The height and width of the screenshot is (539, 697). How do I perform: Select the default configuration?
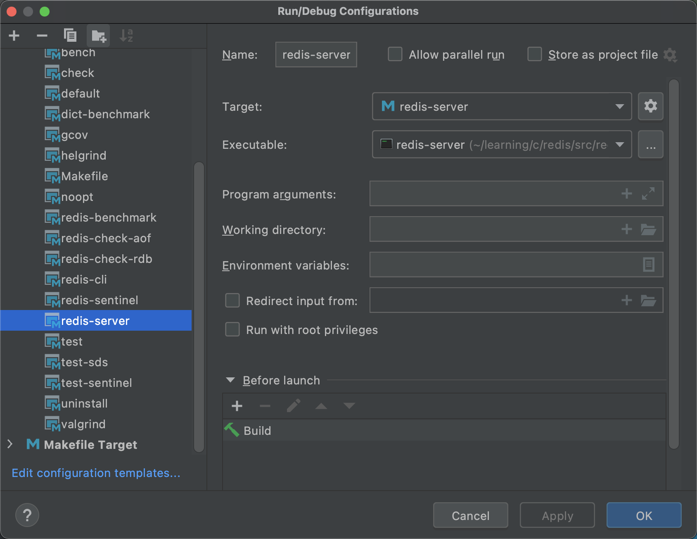point(96,93)
